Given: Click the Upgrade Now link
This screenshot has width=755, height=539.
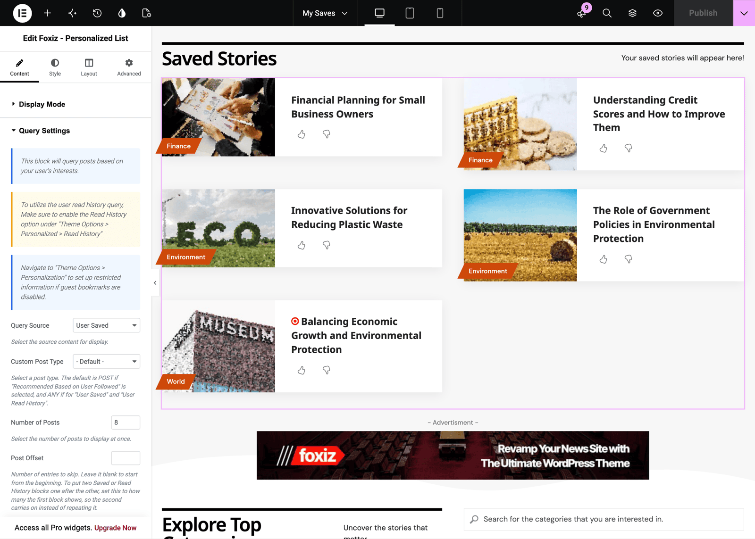Looking at the screenshot, I should [x=115, y=528].
